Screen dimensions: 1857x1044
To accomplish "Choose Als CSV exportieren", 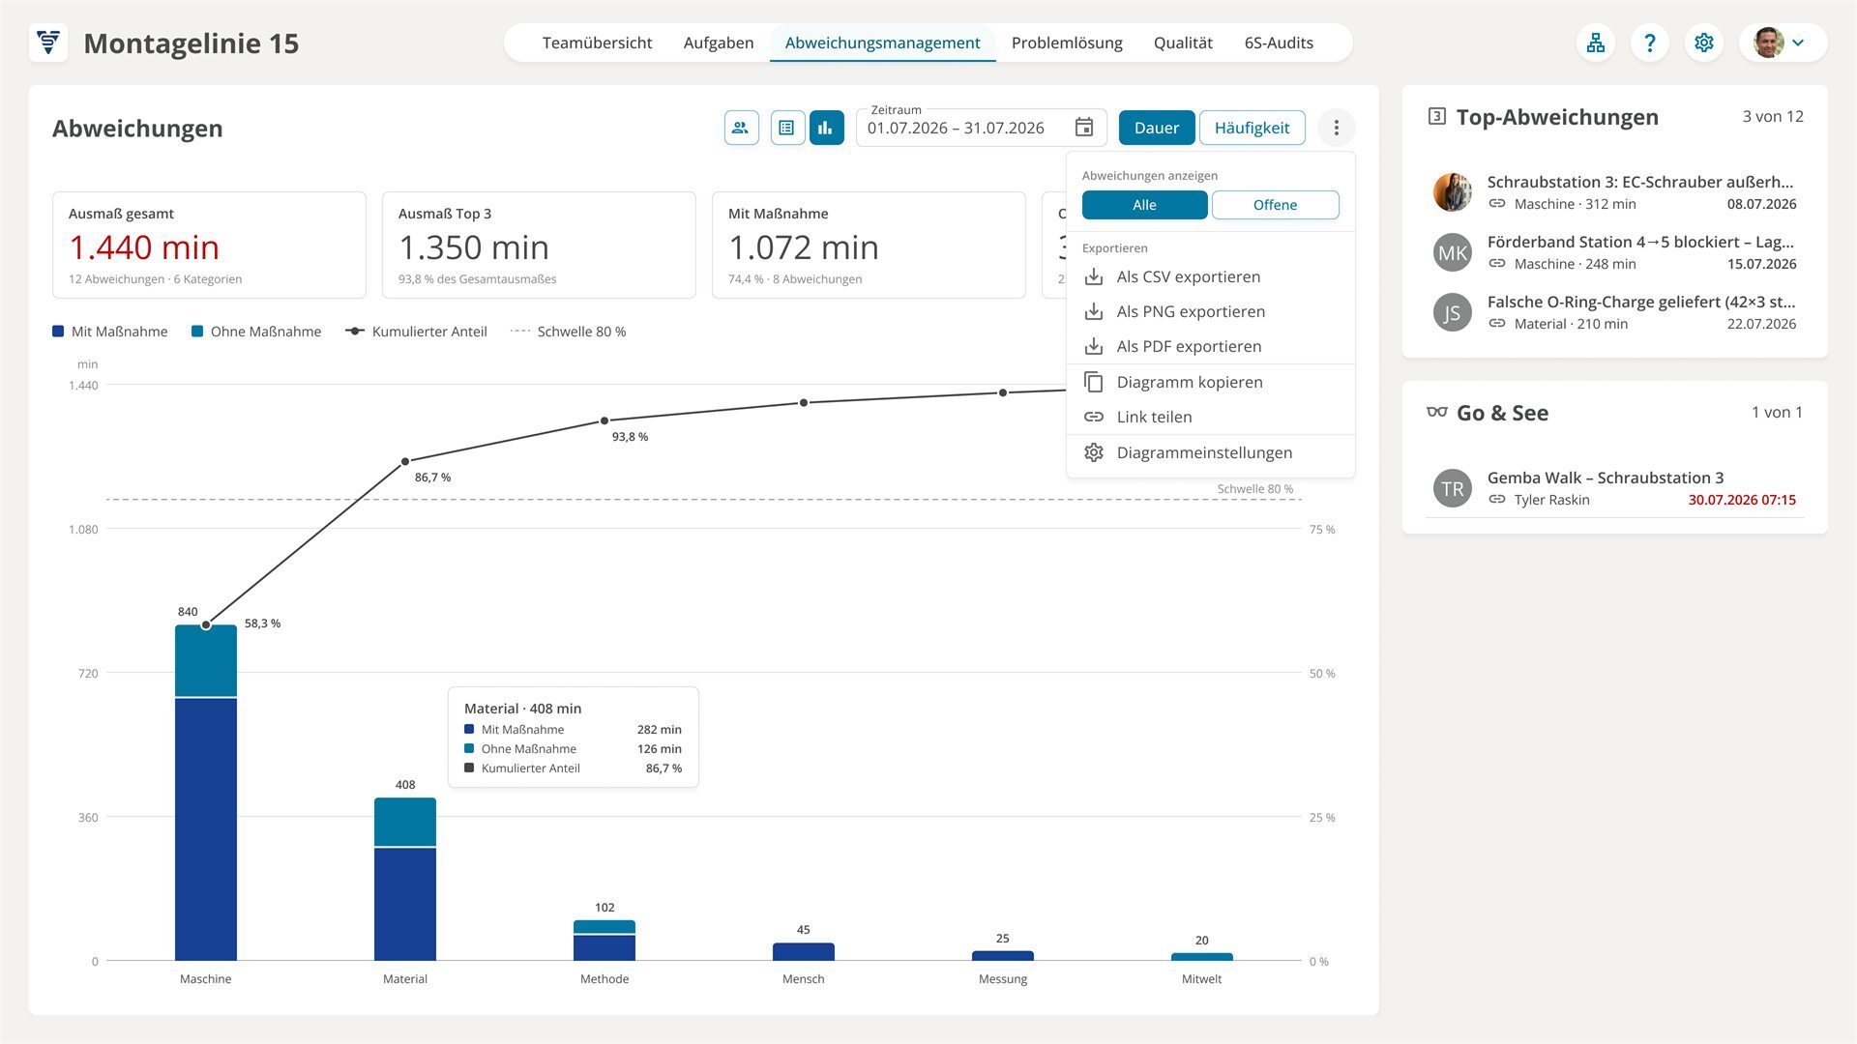I will coord(1211,276).
